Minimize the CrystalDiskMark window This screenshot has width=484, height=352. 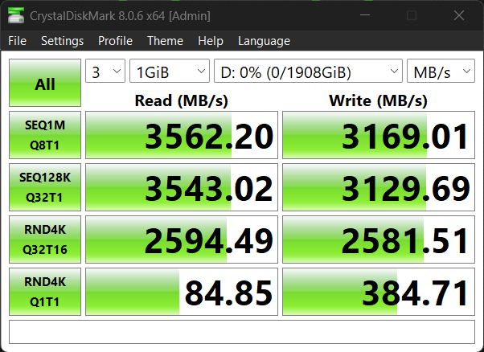click(365, 15)
